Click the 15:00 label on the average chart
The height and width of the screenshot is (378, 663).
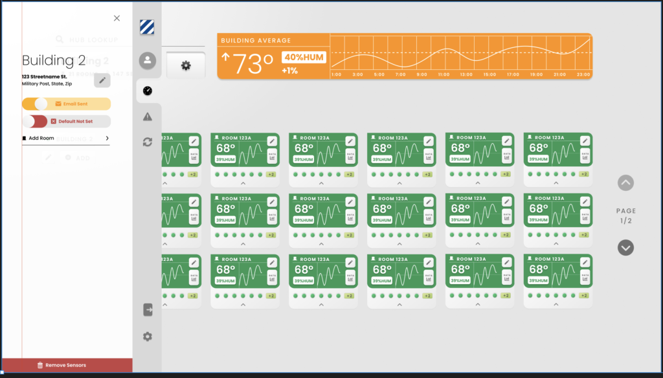tap(489, 74)
